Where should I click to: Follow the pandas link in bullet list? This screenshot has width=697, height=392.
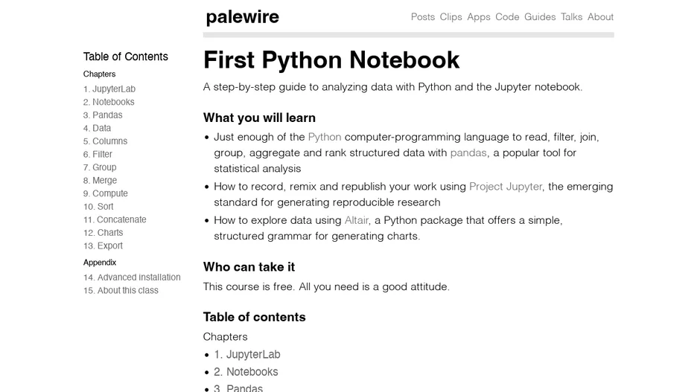pos(468,152)
